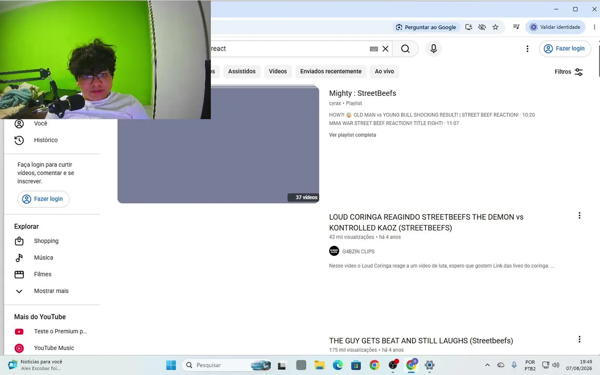Viewport: 600px width, 375px height.
Task: Open the on-screen keyboard in search box
Action: click(374, 48)
